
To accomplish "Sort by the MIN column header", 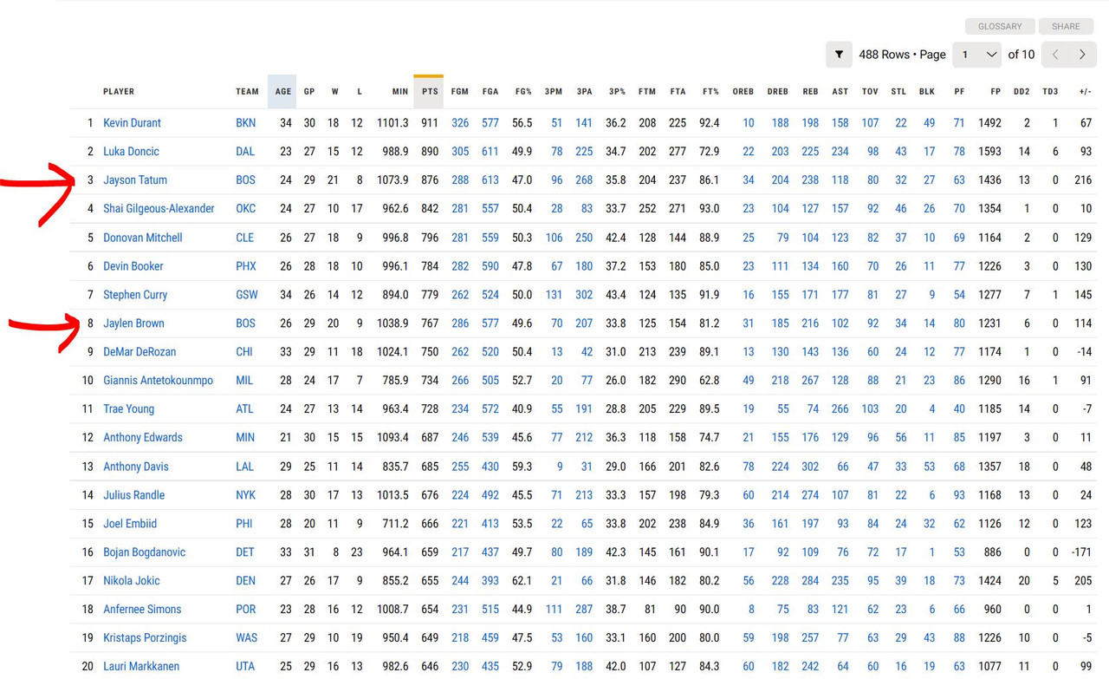I will (x=399, y=92).
